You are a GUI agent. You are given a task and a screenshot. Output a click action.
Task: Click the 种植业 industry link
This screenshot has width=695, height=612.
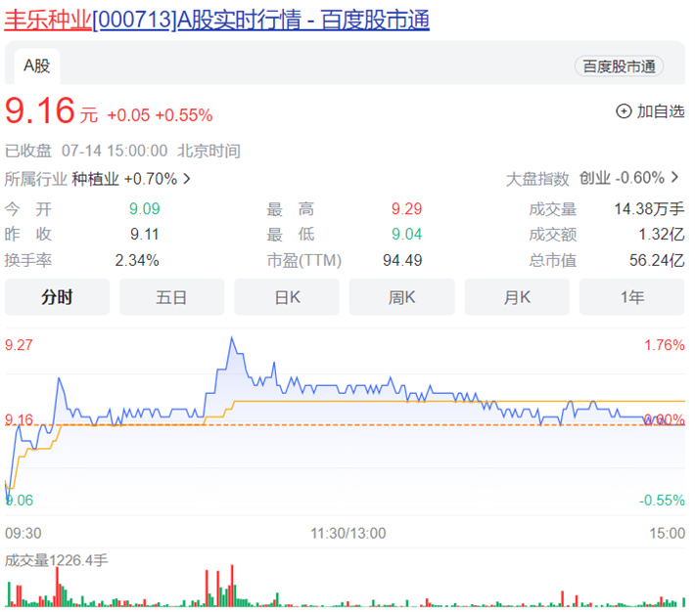tap(95, 179)
